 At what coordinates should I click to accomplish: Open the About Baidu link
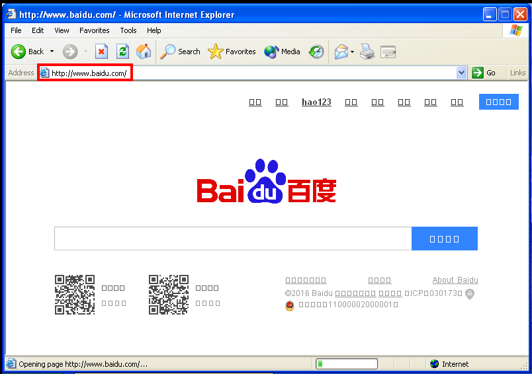point(455,280)
